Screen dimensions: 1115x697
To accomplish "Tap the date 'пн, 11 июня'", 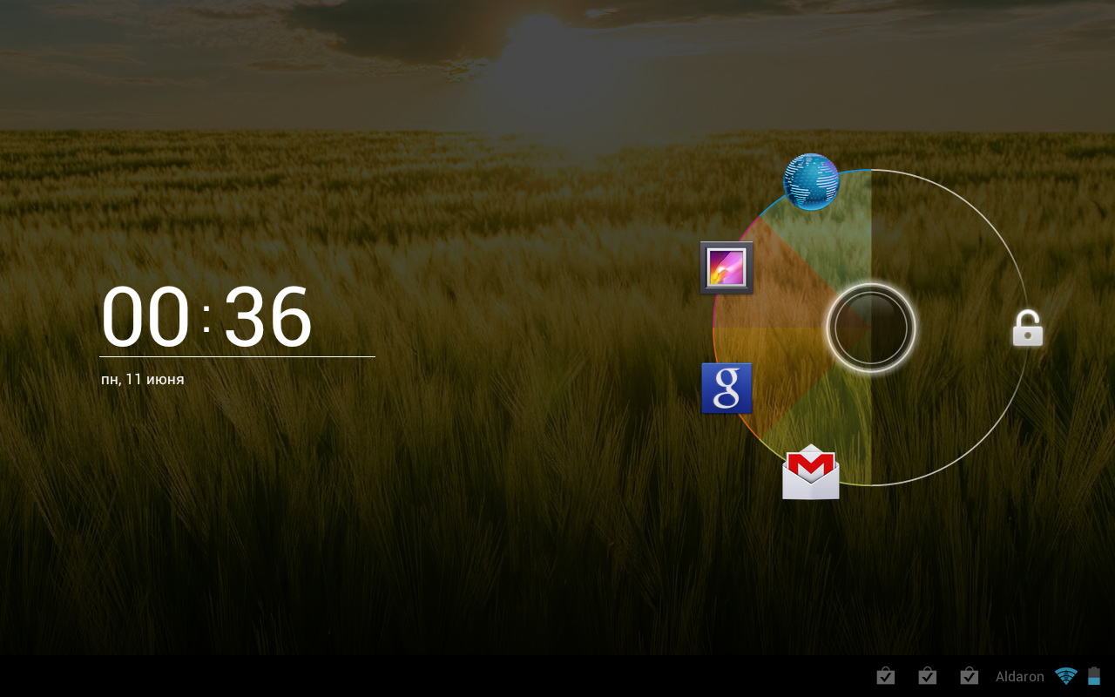I will pyautogui.click(x=143, y=379).
